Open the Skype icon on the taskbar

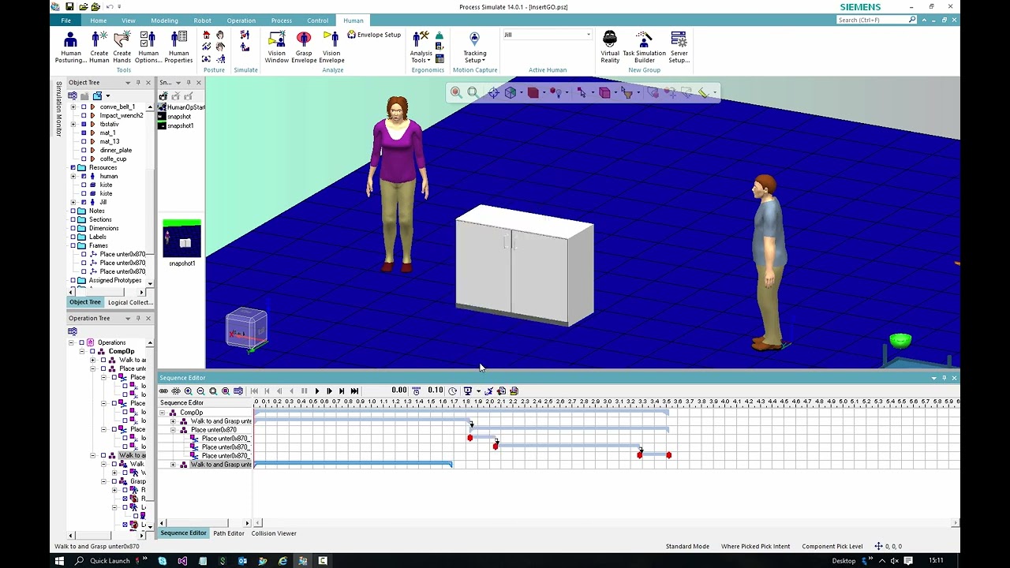click(x=163, y=561)
